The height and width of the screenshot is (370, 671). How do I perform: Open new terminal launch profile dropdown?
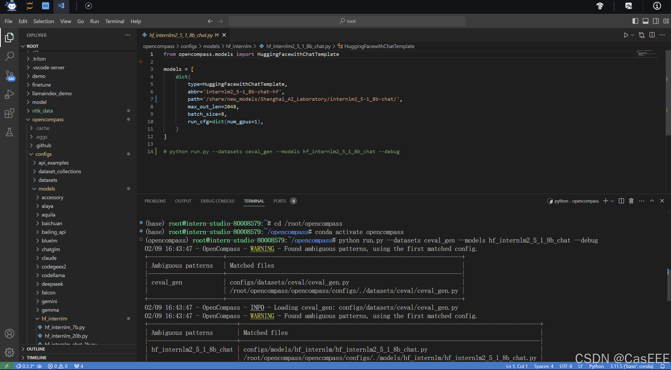coord(612,201)
